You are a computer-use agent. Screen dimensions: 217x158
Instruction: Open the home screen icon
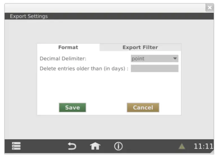tap(95, 146)
